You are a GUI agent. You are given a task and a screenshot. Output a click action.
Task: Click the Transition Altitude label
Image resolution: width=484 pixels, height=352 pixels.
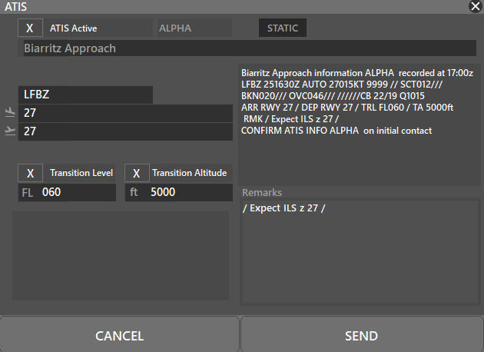(x=190, y=173)
